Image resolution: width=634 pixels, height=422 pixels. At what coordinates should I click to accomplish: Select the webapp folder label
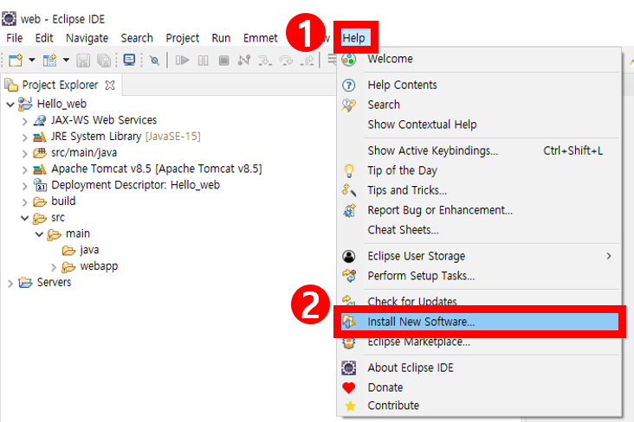[x=99, y=266]
